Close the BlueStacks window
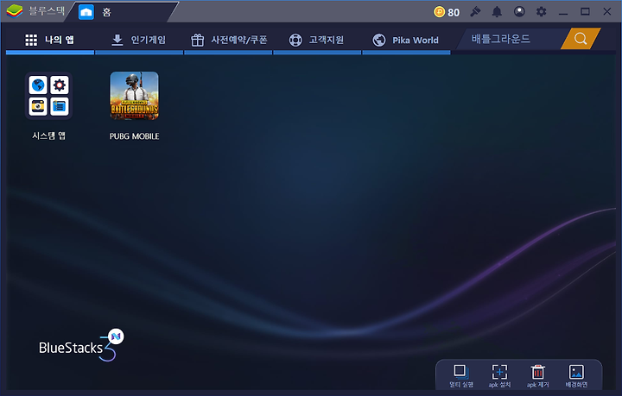The width and height of the screenshot is (622, 396). tap(607, 12)
